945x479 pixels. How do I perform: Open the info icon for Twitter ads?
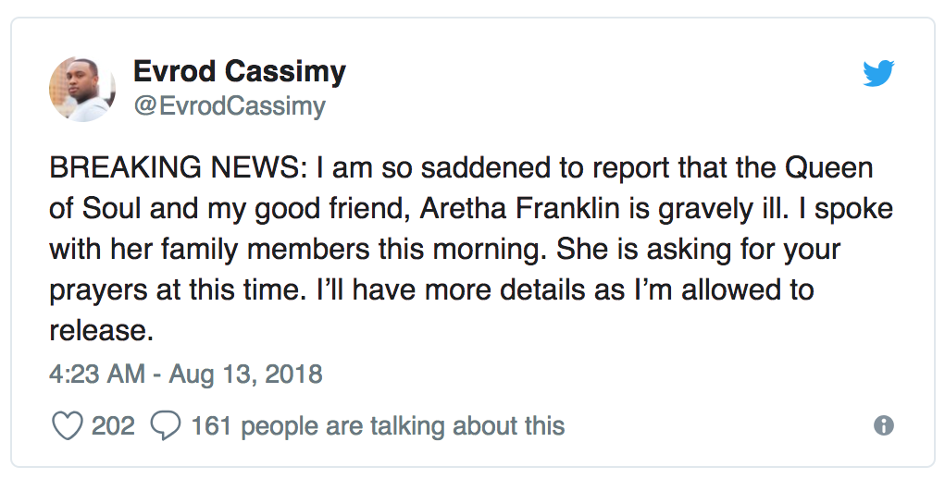tap(884, 425)
